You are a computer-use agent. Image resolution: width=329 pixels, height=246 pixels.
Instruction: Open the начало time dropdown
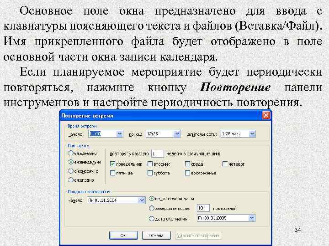point(120,133)
